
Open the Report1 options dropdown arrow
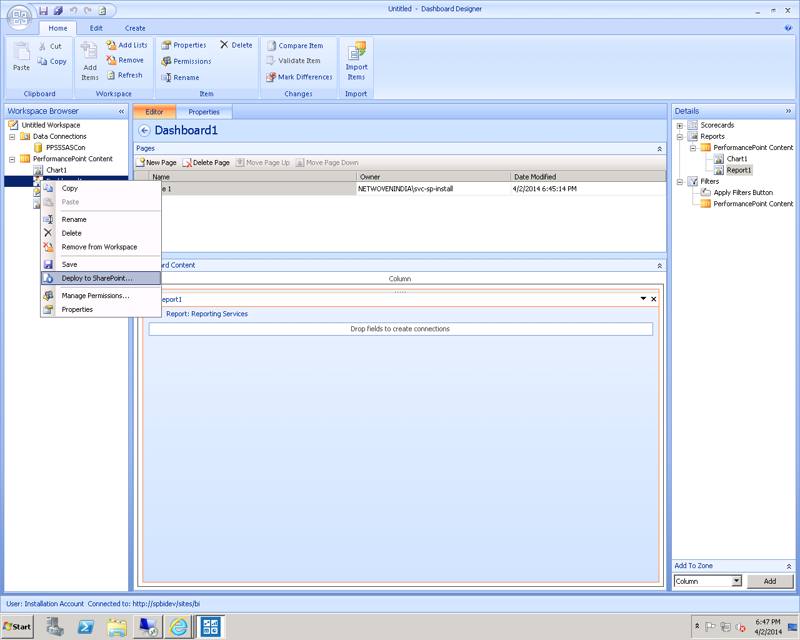643,299
